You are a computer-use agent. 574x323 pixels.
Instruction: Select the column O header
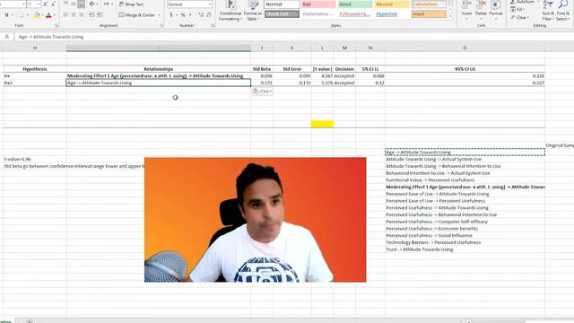click(465, 48)
